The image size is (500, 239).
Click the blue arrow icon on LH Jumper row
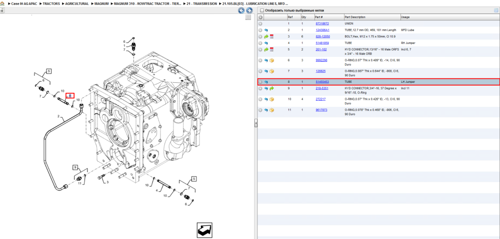pos(266,82)
